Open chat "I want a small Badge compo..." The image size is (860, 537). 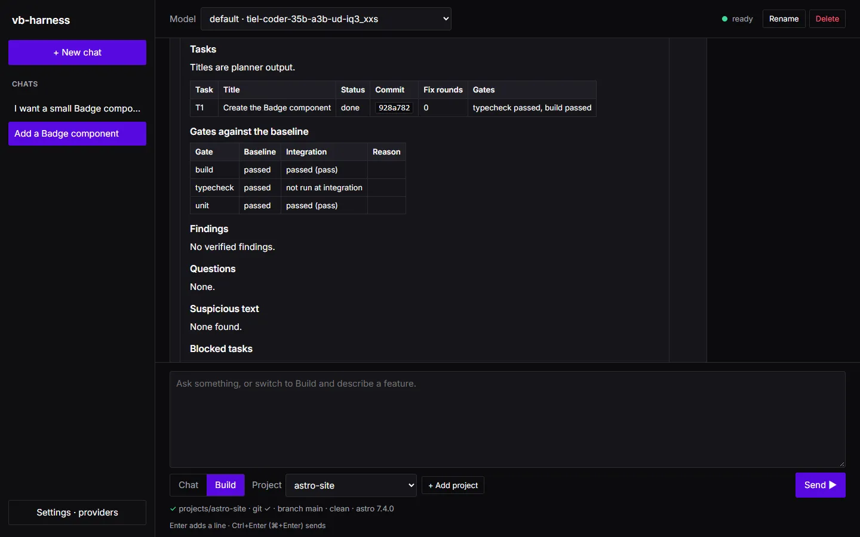(x=77, y=109)
